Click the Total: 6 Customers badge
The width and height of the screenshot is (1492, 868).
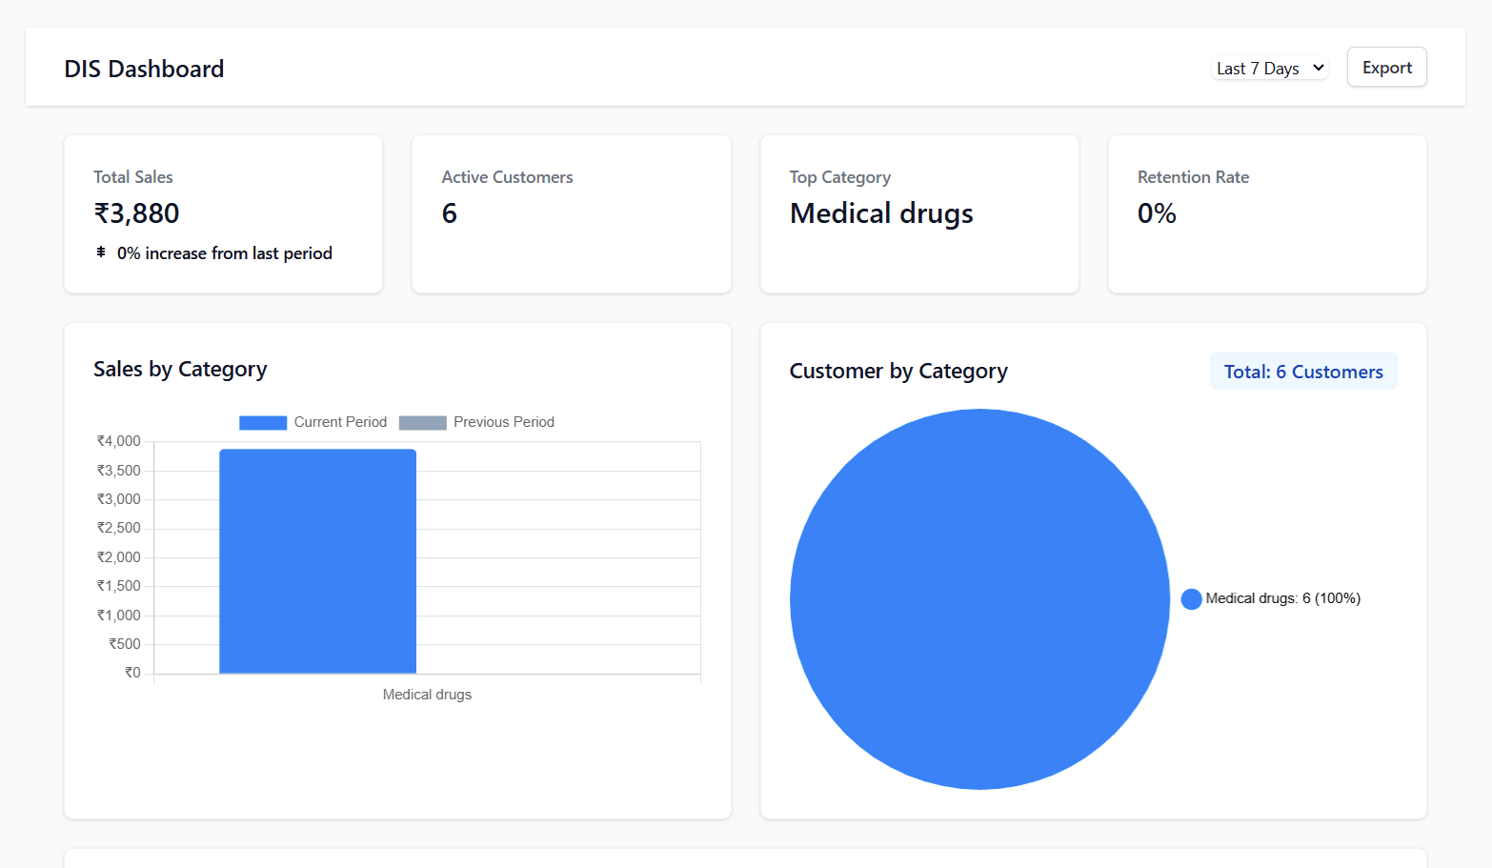pos(1303,371)
